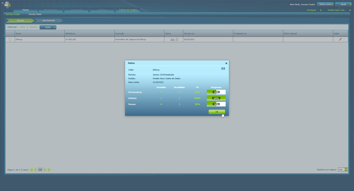Image resolution: width=354 pixels, height=191 pixels.
Task: Select the Apontamento step
Action: tap(48, 21)
